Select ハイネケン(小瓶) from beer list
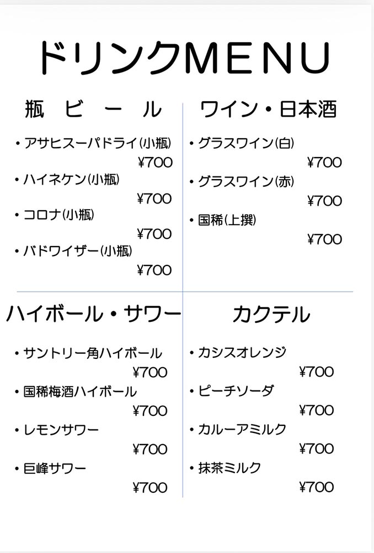This screenshot has width=374, height=553. [x=71, y=179]
